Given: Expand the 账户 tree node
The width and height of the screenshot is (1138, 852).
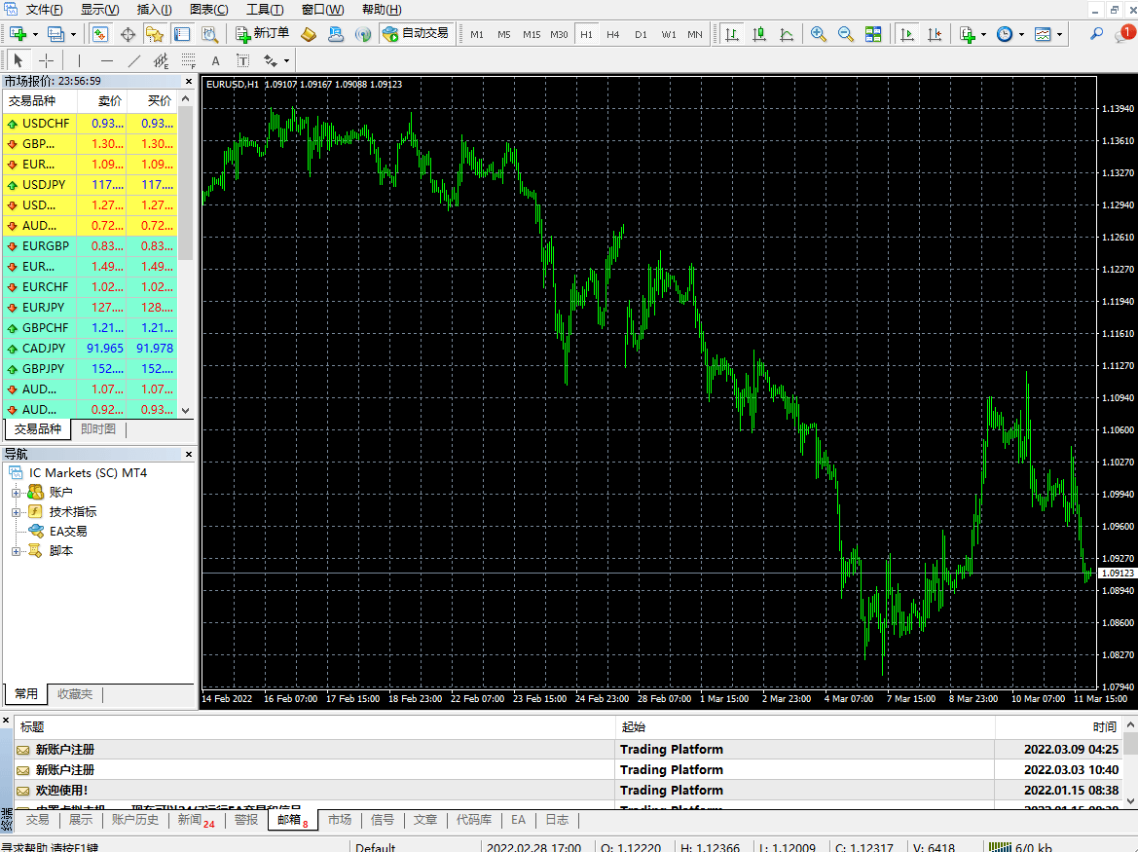Looking at the screenshot, I should coord(16,493).
